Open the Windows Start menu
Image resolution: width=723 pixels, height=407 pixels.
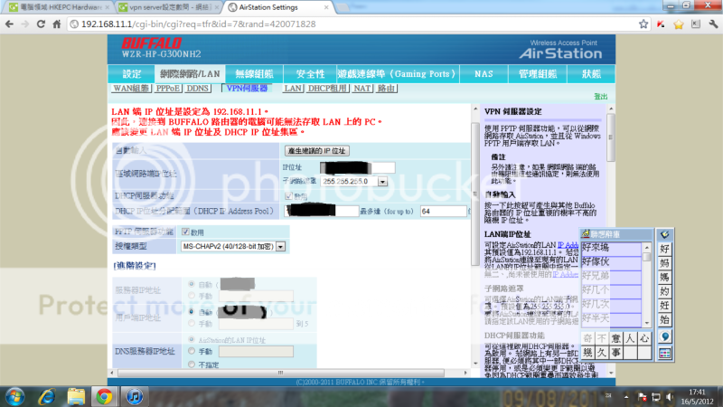tap(14, 397)
